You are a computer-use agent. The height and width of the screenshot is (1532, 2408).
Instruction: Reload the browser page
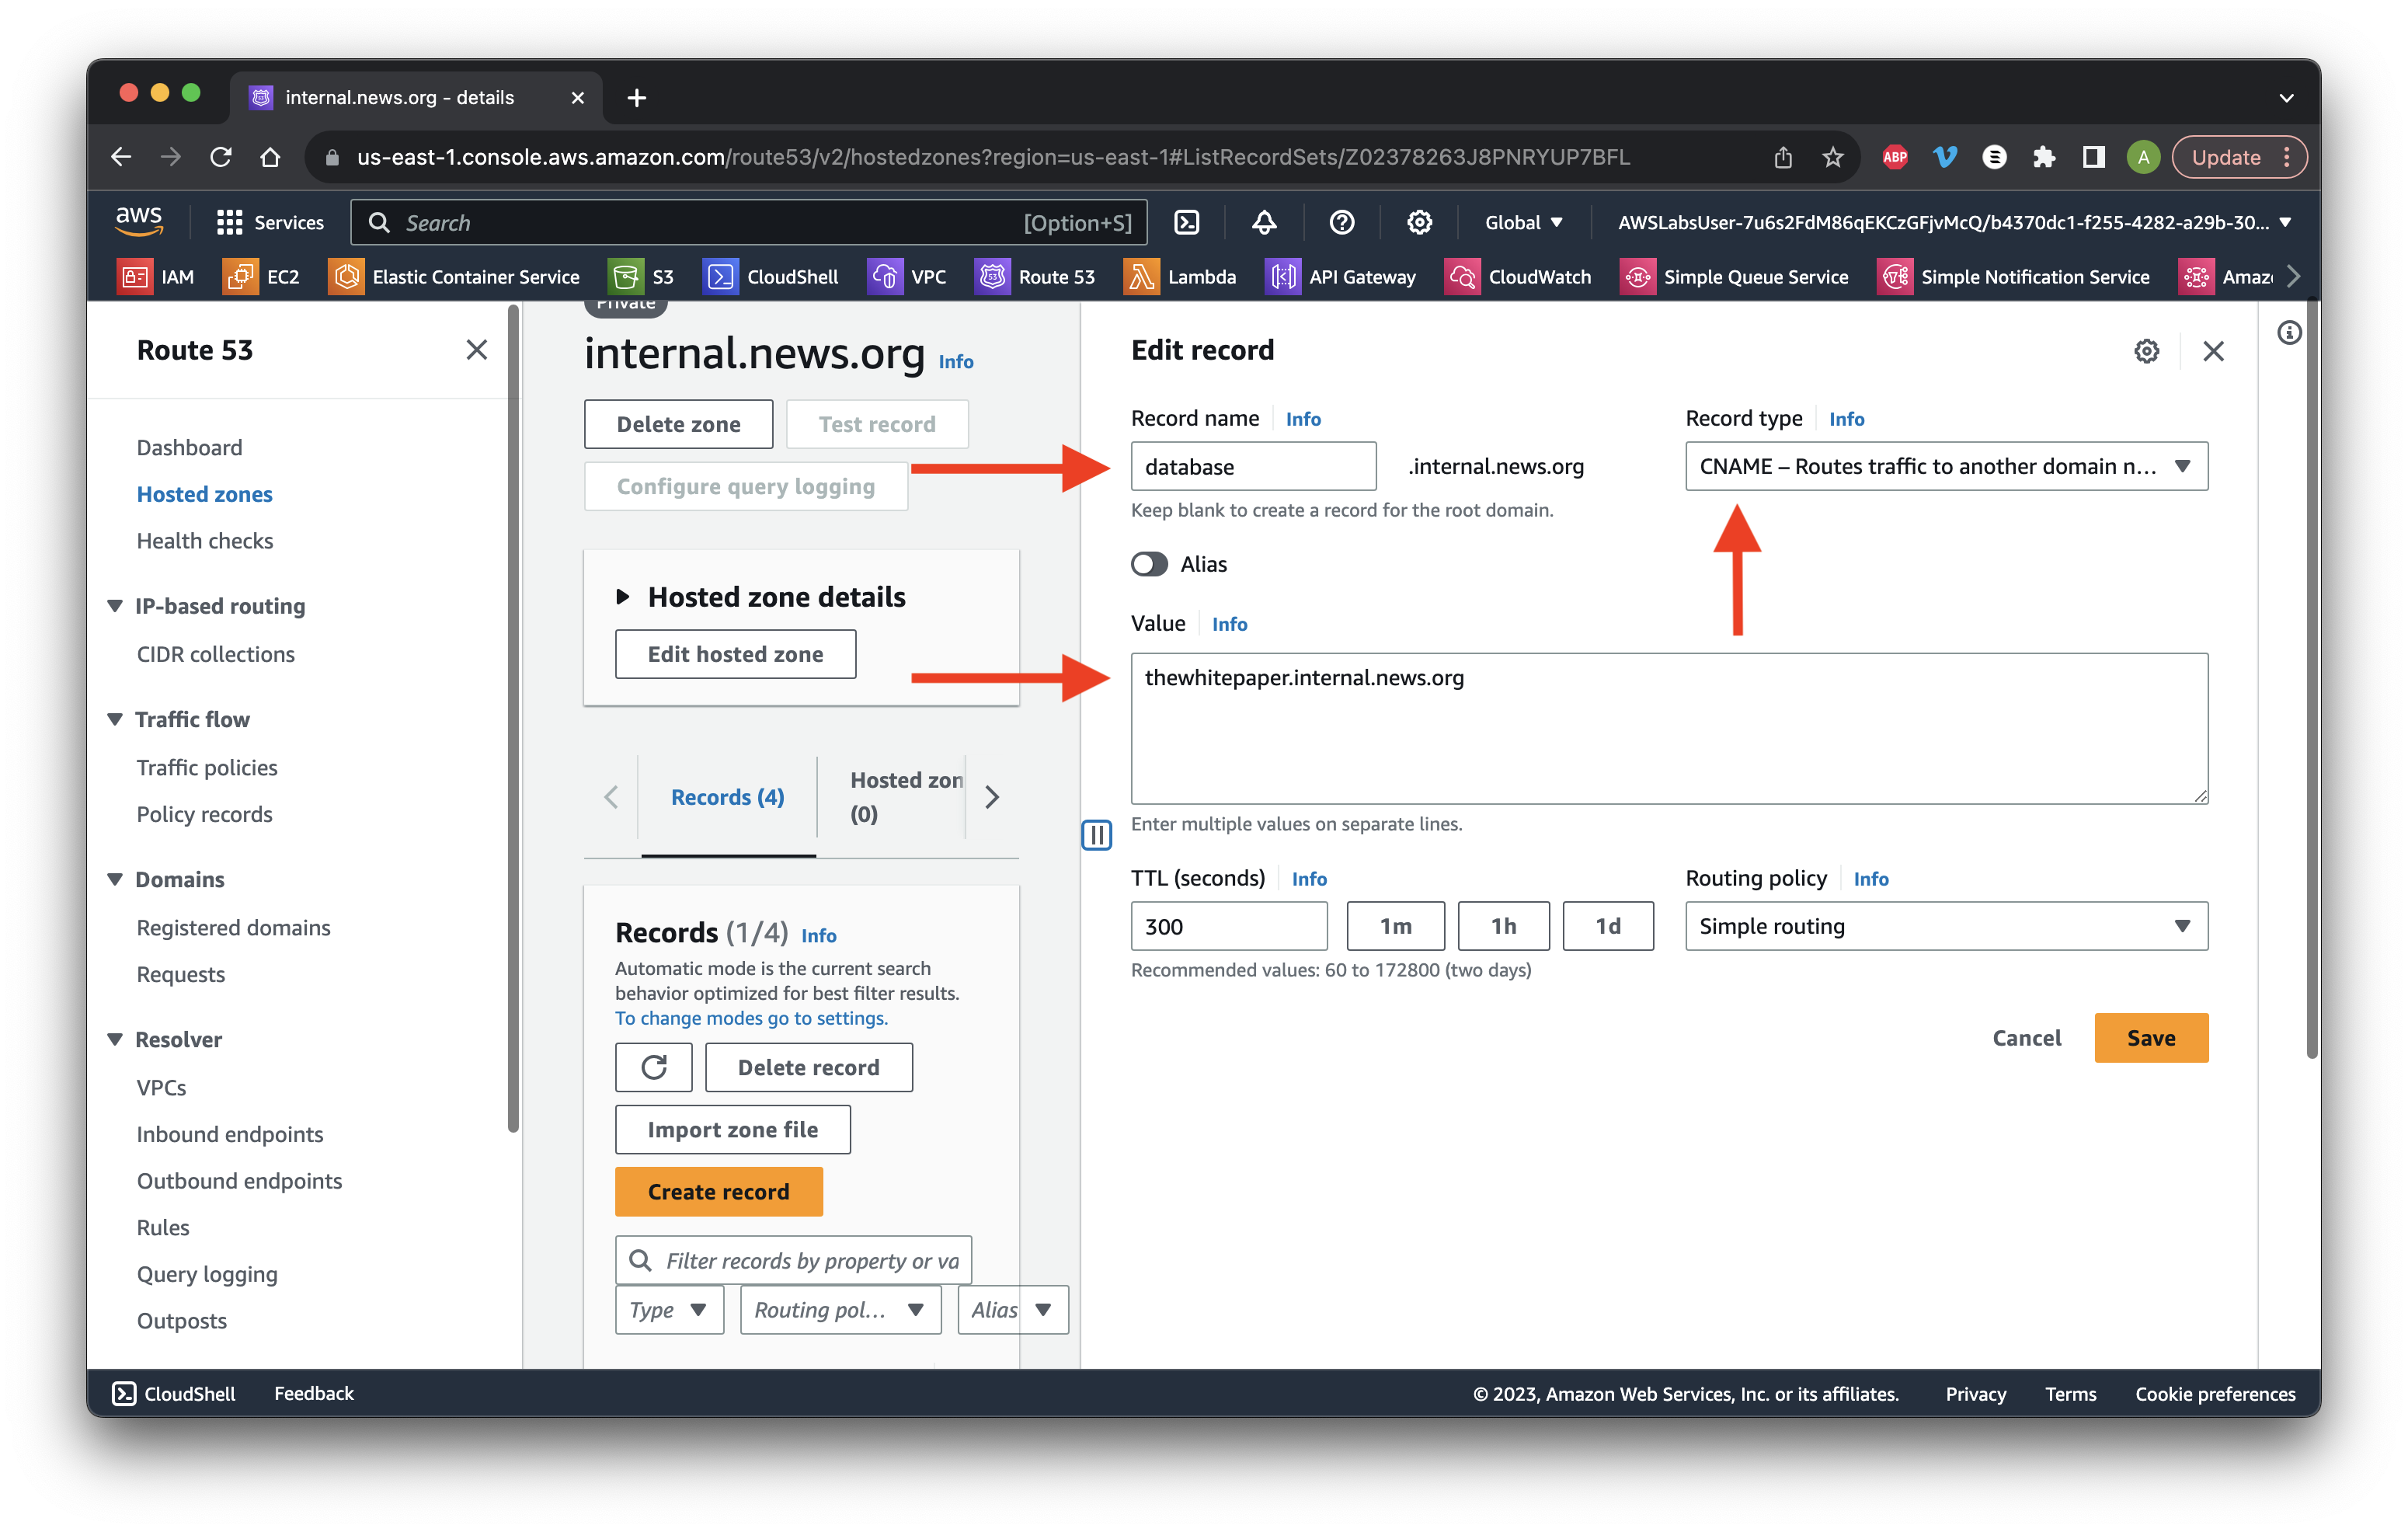[221, 157]
